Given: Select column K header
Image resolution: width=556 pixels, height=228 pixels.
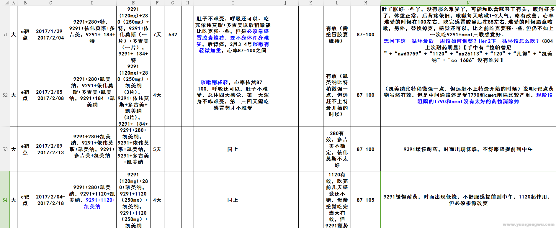Looking at the screenshot, I should 311,3.
